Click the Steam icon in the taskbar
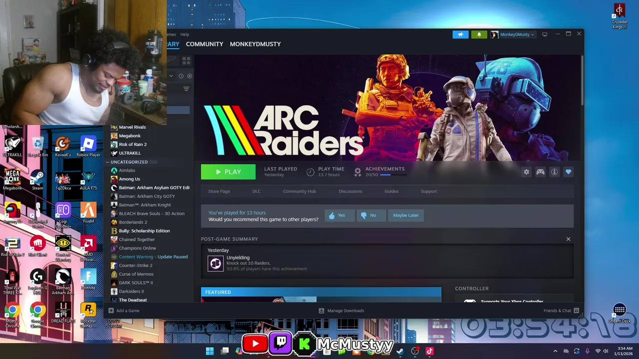The image size is (639, 359). pyautogui.click(x=400, y=351)
